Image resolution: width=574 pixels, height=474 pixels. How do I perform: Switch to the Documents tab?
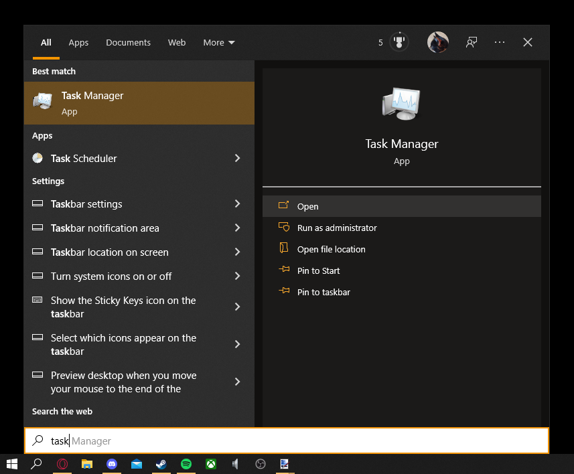(128, 42)
